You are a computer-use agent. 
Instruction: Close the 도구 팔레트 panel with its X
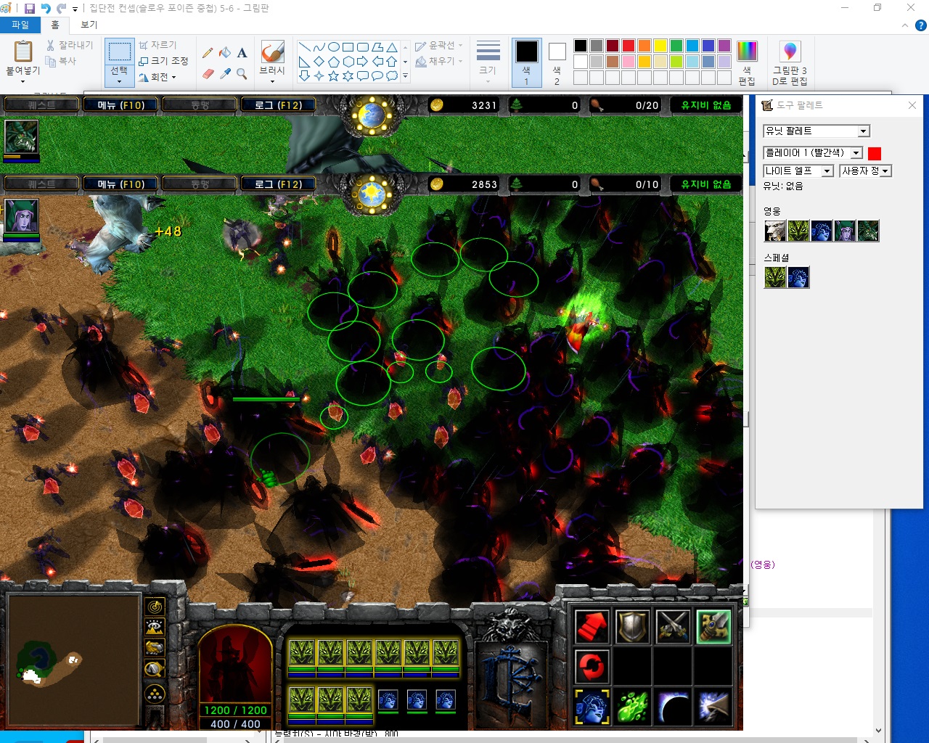coord(912,105)
